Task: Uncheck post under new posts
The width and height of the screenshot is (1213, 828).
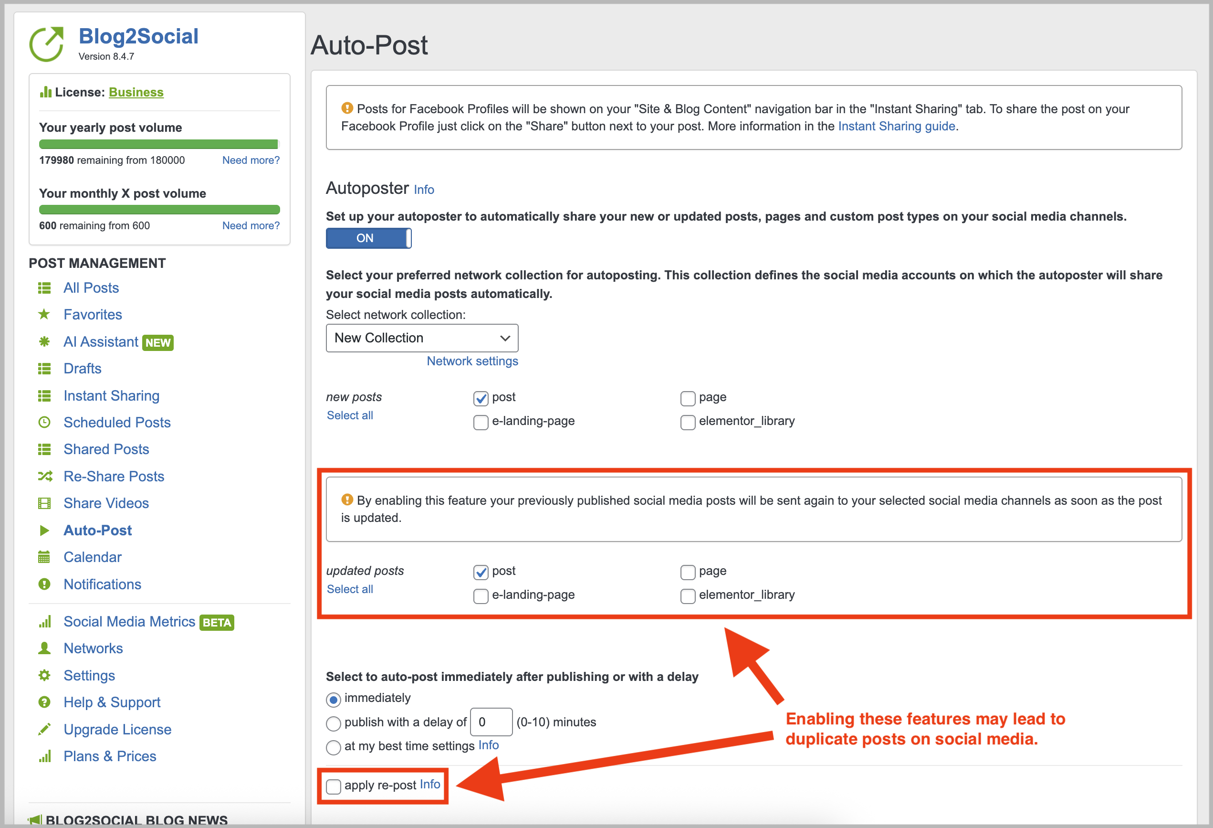Action: point(481,399)
